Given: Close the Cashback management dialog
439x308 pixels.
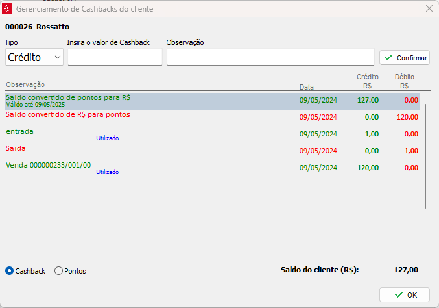Looking at the screenshot, I should coord(429,9).
